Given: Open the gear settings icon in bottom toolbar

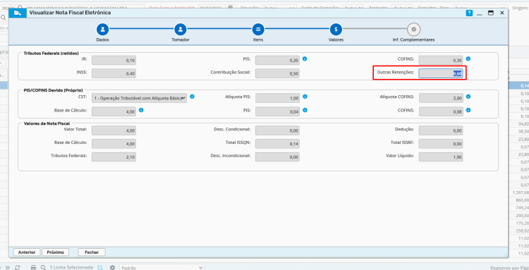Looking at the screenshot, I should coord(112,267).
